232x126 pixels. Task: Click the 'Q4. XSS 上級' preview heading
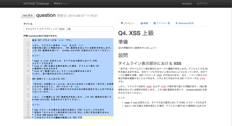click(136, 33)
